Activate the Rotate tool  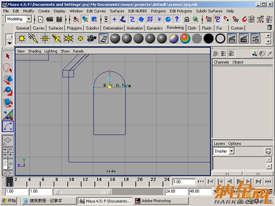[8, 91]
